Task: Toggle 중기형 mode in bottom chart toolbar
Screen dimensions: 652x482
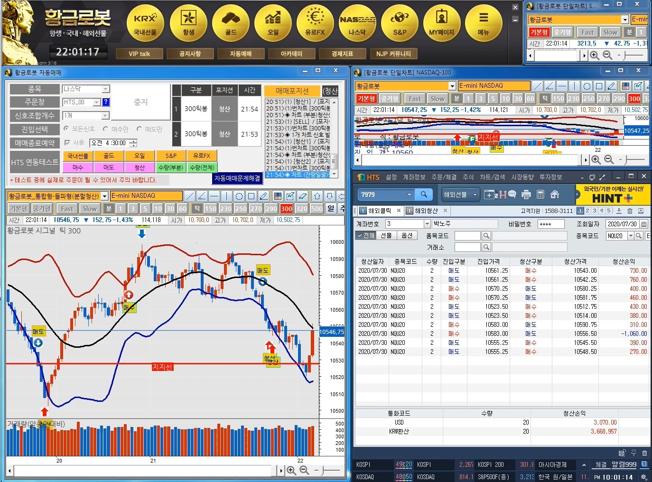Action: (42, 209)
